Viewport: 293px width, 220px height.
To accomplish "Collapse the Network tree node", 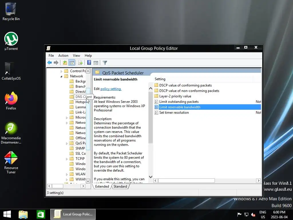I will pos(61,76).
